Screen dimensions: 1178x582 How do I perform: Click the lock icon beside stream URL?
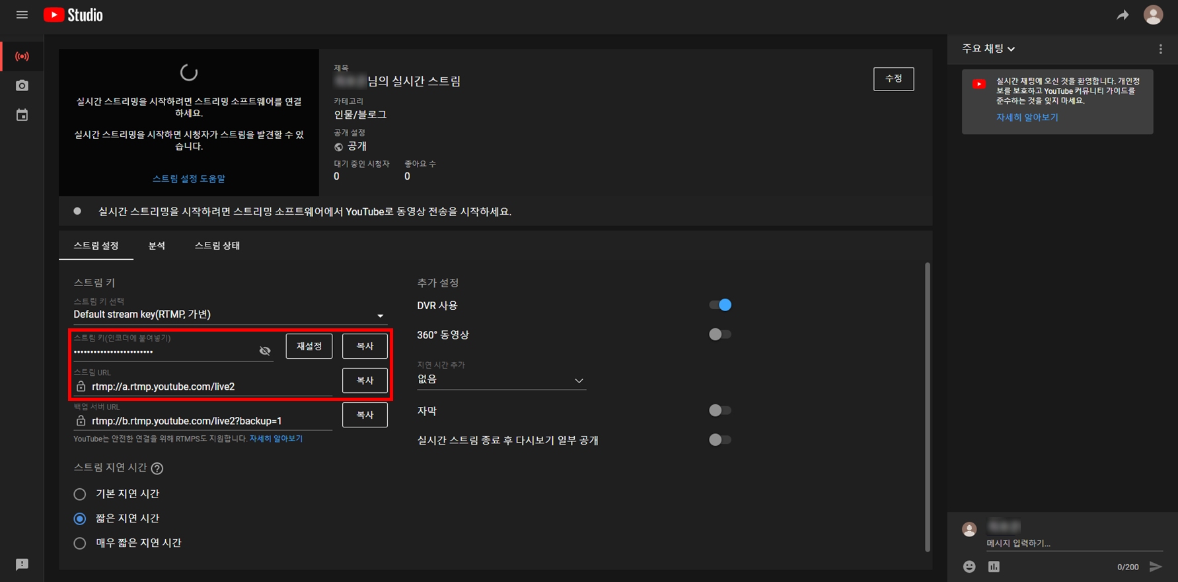[x=81, y=386]
